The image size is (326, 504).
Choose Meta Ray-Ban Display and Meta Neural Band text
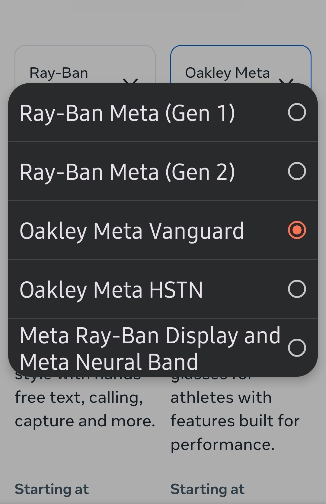(150, 348)
